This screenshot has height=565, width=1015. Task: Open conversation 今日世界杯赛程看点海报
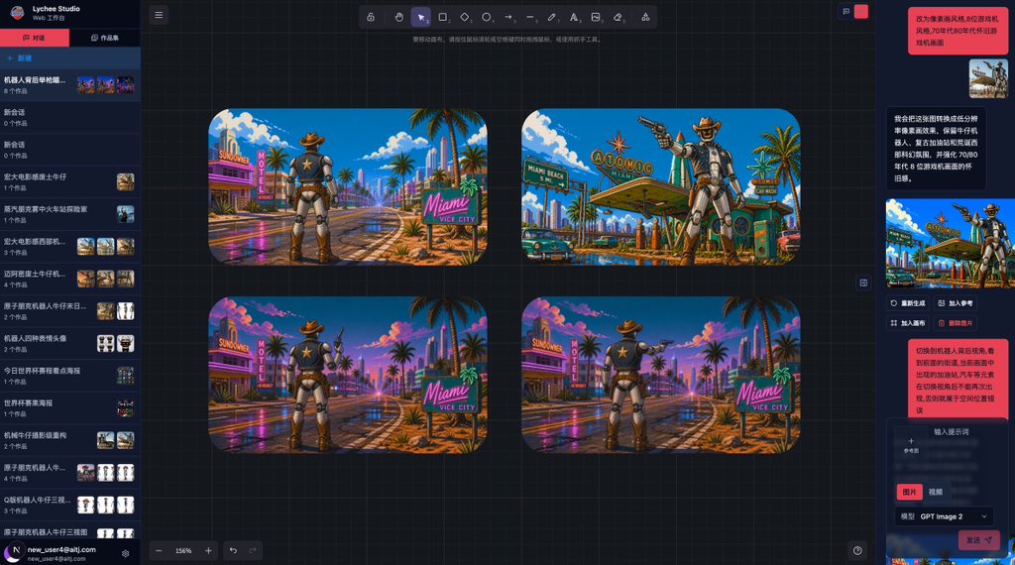70,376
